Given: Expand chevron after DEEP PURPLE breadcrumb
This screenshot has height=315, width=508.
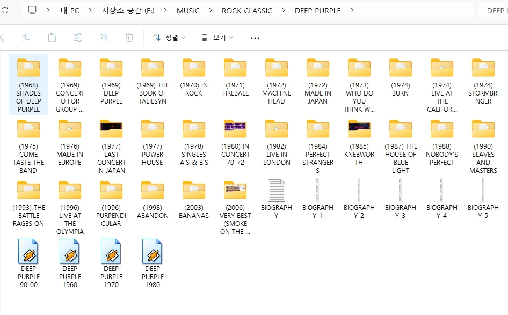Looking at the screenshot, I should coord(352,10).
